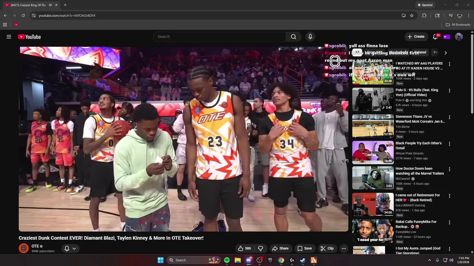This screenshot has height=266, width=474.
Task: Like the video with thumbs up
Action: pyautogui.click(x=244, y=248)
